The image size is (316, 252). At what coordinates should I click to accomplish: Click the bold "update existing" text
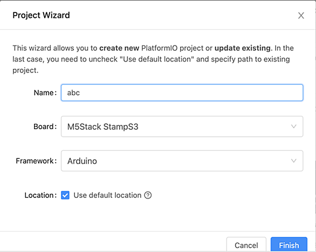tap(243, 48)
